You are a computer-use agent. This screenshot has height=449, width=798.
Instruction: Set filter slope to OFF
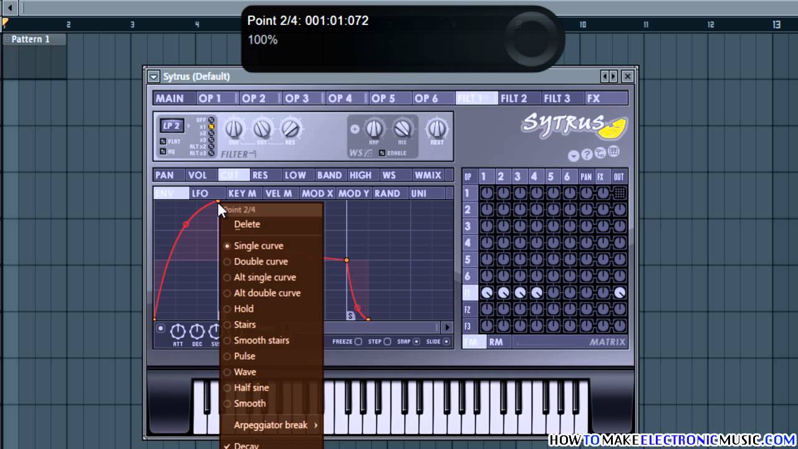click(x=211, y=120)
